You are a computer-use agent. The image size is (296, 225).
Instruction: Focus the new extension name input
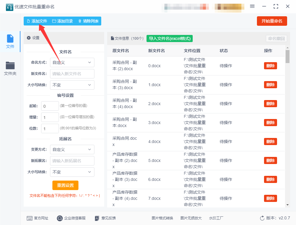[72, 161]
